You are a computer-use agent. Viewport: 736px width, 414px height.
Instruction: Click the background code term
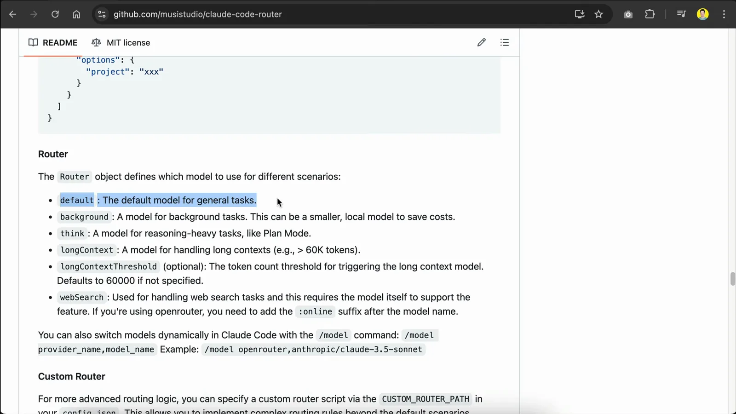pyautogui.click(x=84, y=217)
